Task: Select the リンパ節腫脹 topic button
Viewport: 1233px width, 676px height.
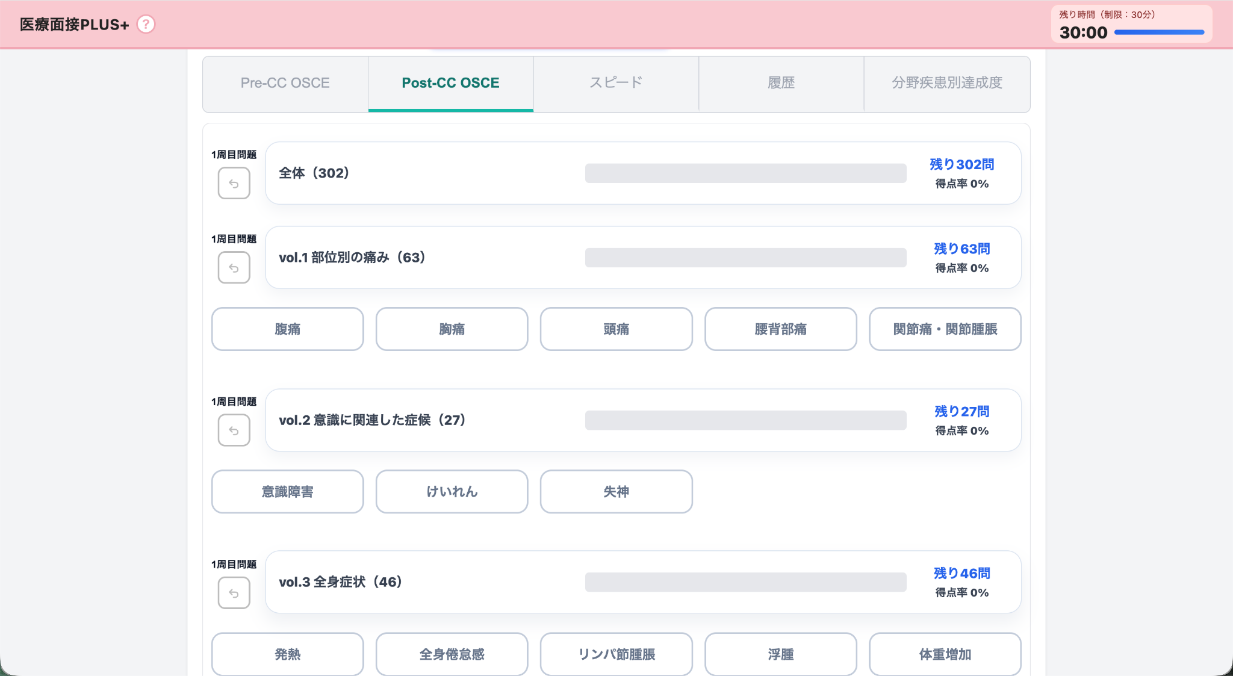Action: tap(616, 654)
